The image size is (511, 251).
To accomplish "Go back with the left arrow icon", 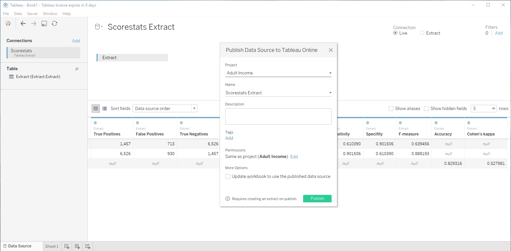I will coord(23,24).
